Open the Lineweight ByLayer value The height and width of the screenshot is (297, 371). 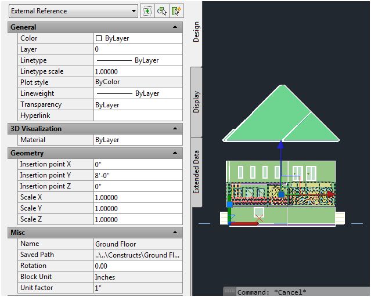pos(138,93)
